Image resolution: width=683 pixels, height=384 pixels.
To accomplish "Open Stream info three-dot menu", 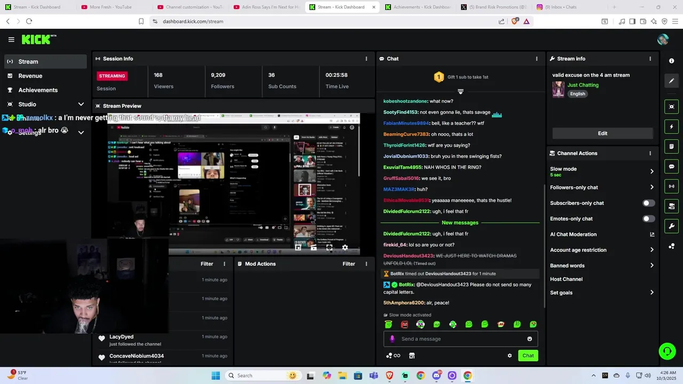I will click(x=650, y=59).
